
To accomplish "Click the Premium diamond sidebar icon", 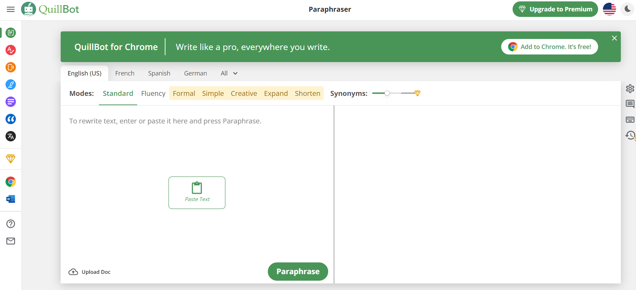I will [11, 159].
